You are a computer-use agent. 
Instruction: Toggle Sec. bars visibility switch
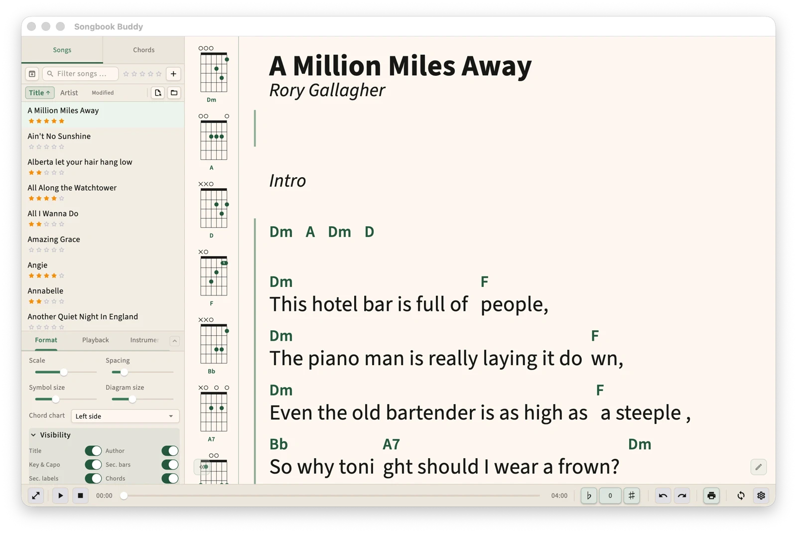(170, 465)
